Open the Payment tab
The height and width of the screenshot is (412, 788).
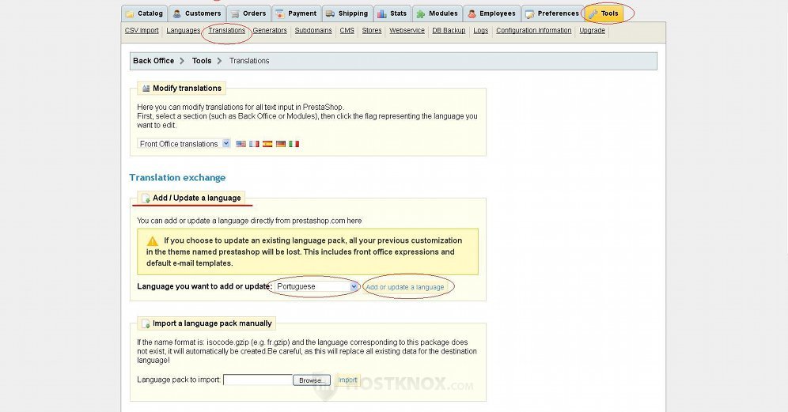[x=297, y=13]
